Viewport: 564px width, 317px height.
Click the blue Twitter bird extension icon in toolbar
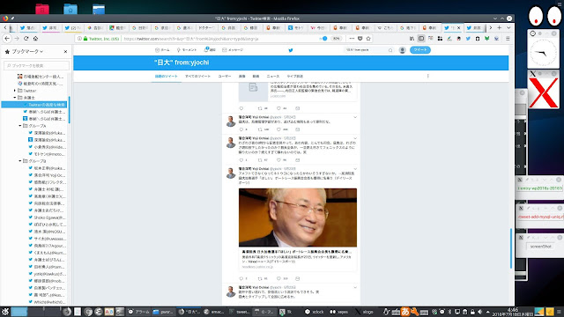click(468, 39)
